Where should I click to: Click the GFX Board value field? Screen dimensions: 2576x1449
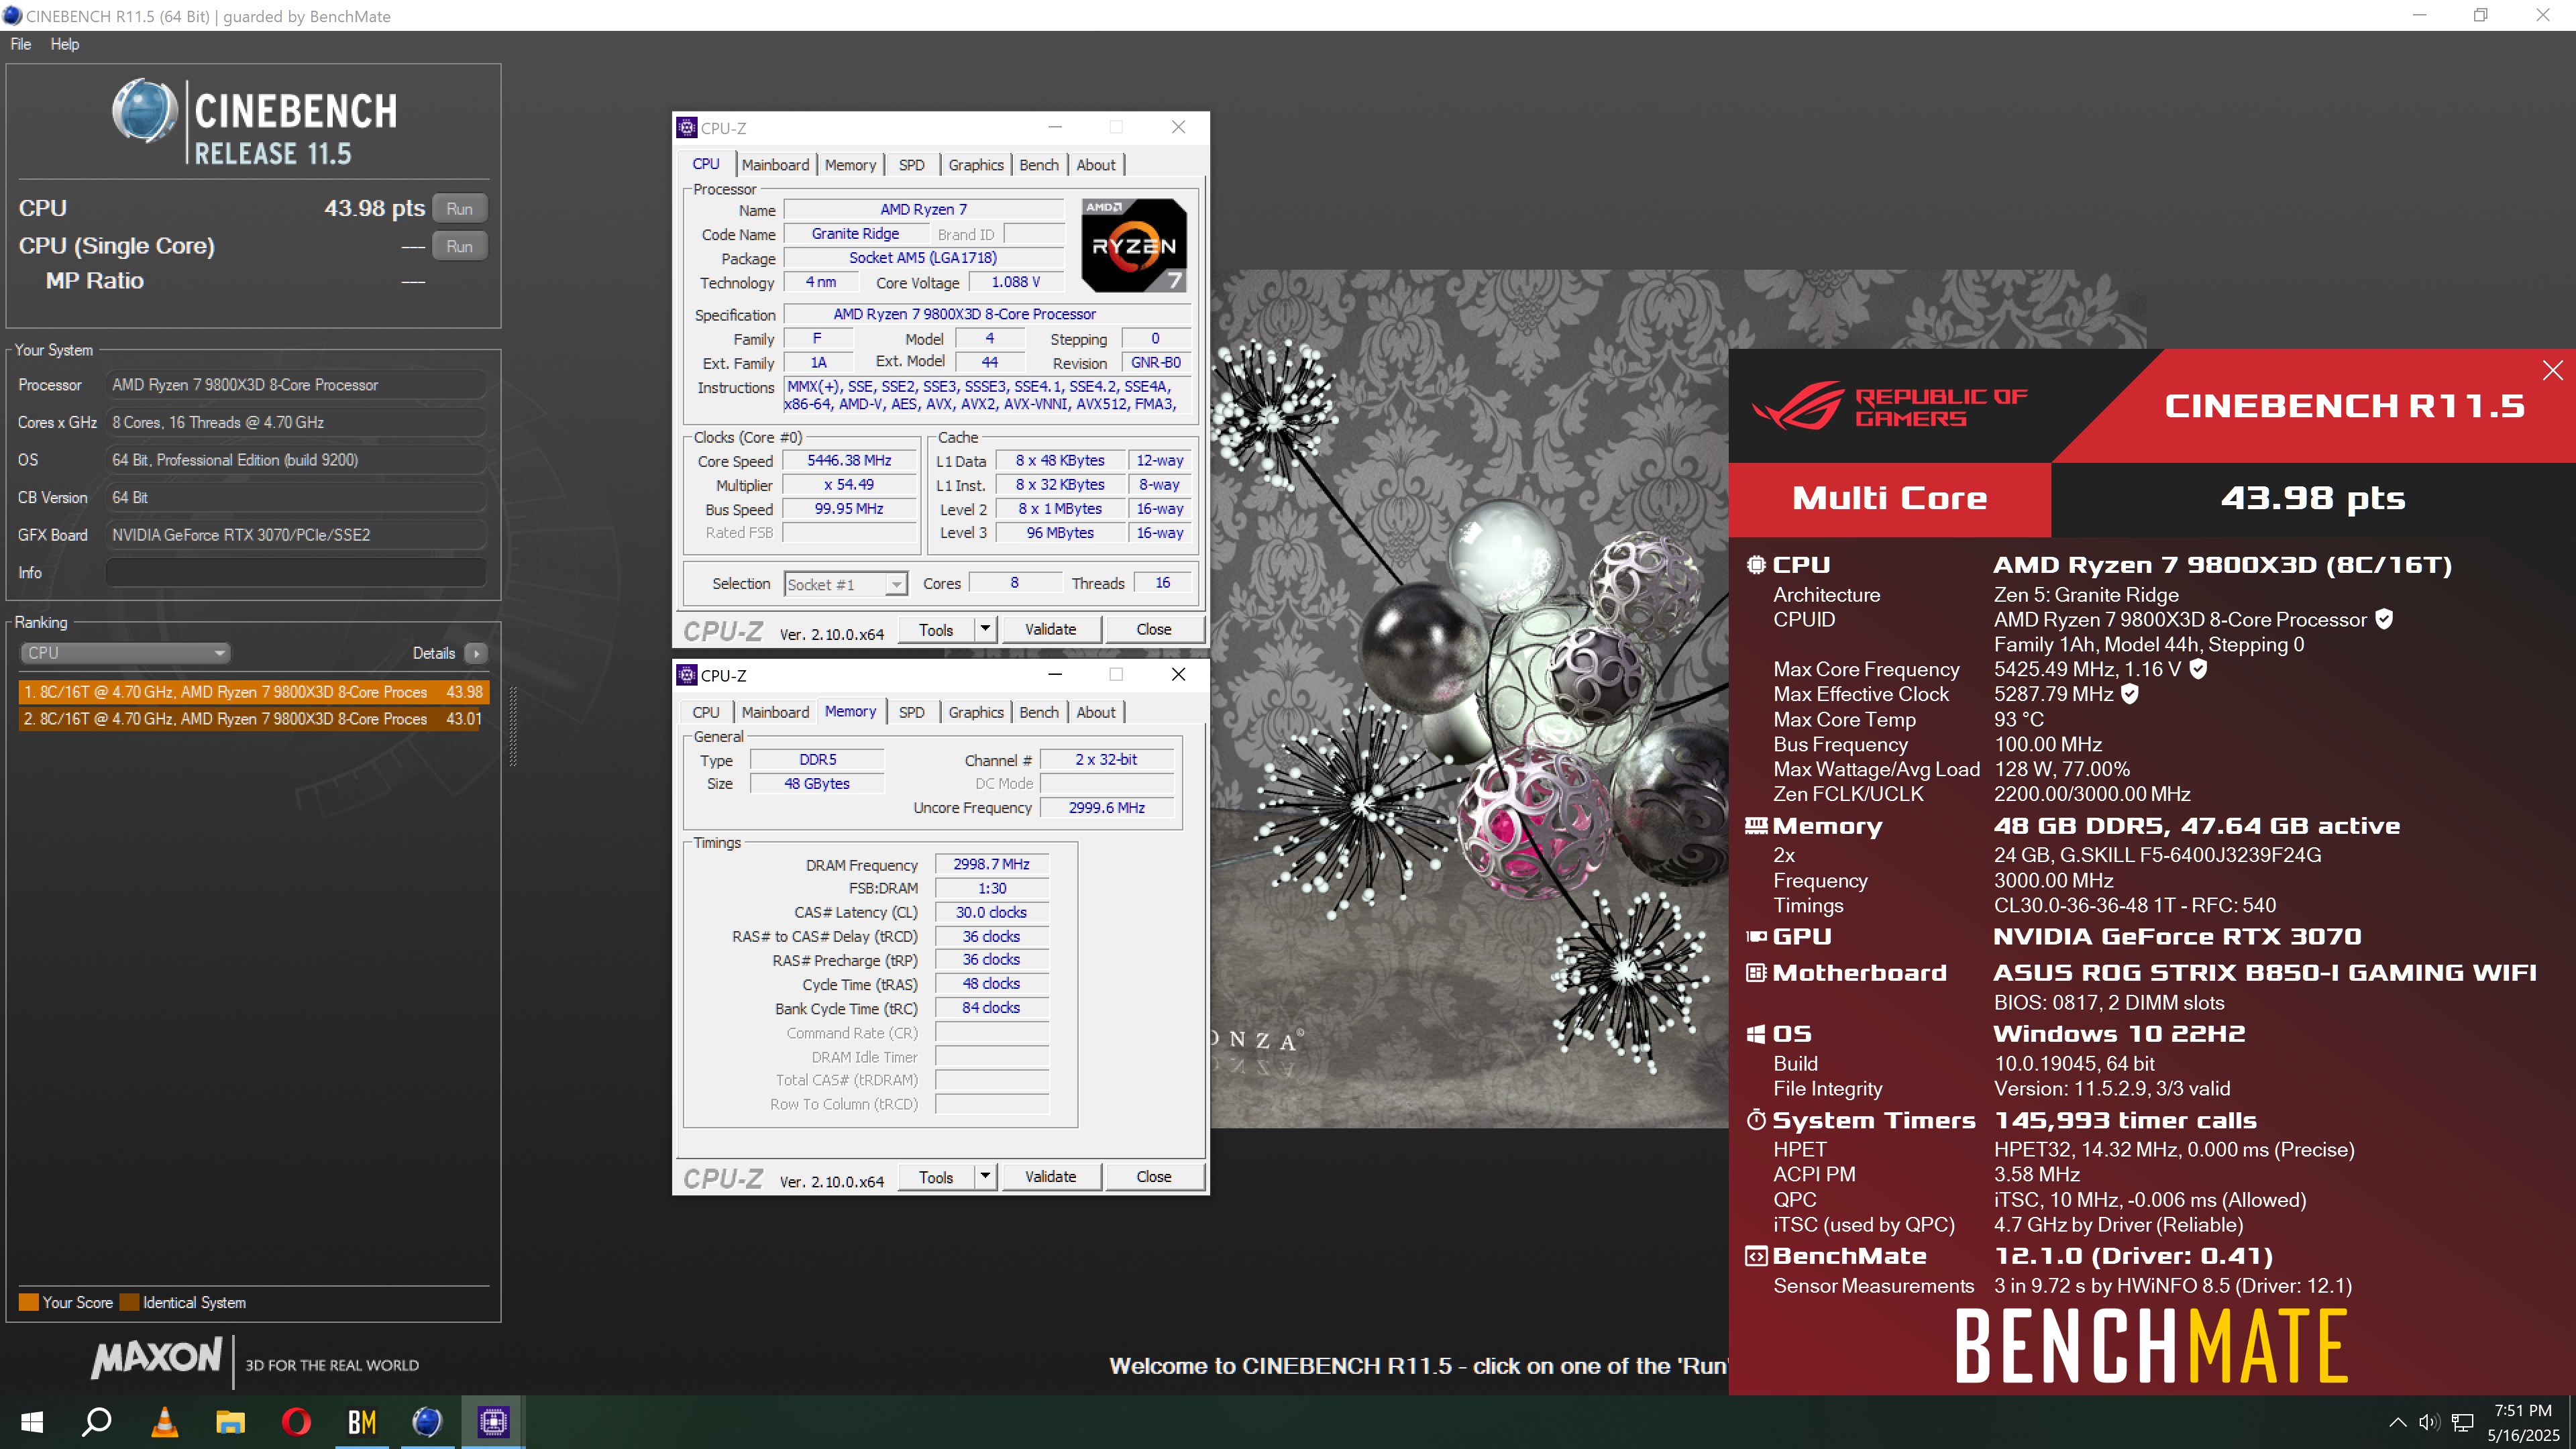coord(296,535)
